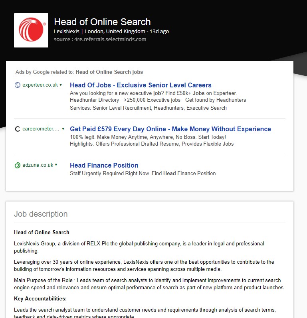Expand the careerometer ad dropdown arrow

63,129
